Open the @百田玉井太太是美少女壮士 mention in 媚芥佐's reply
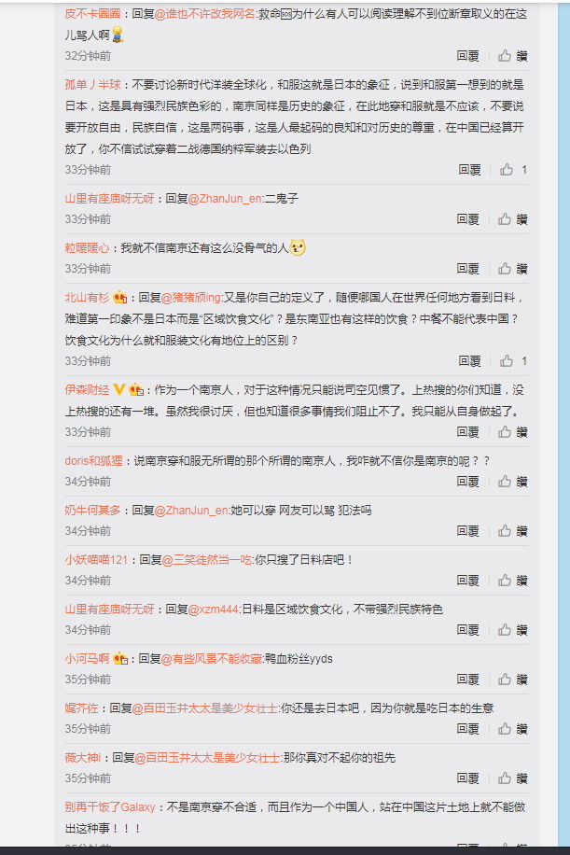This screenshot has width=570, height=855. 205,708
